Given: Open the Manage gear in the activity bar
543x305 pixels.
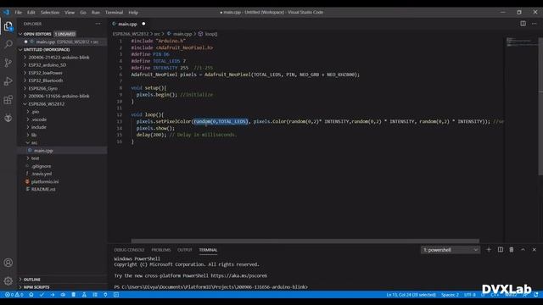Looking at the screenshot, I should click(x=8, y=280).
